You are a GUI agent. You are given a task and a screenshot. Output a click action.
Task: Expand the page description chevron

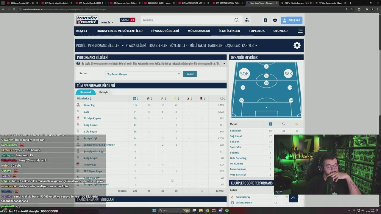pyautogui.click(x=224, y=64)
